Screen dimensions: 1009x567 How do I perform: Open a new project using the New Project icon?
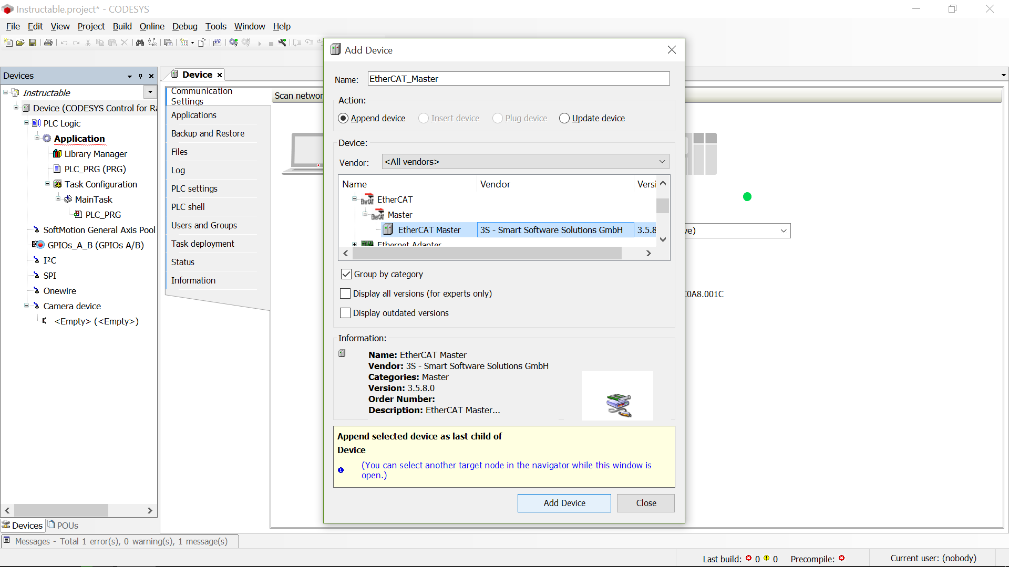(8, 43)
